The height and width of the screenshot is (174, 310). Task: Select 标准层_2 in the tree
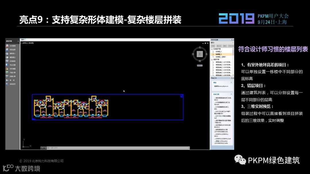coord(219,52)
